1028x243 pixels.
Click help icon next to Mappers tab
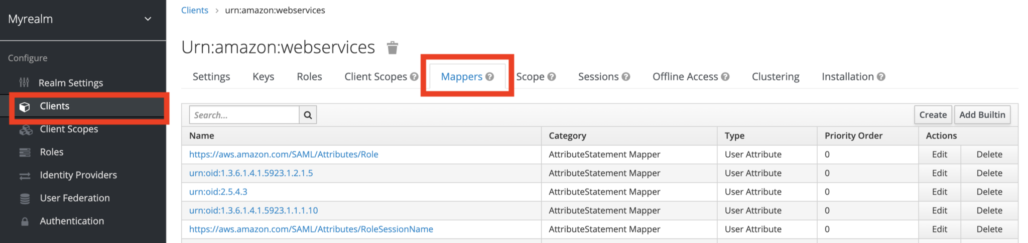pos(489,76)
